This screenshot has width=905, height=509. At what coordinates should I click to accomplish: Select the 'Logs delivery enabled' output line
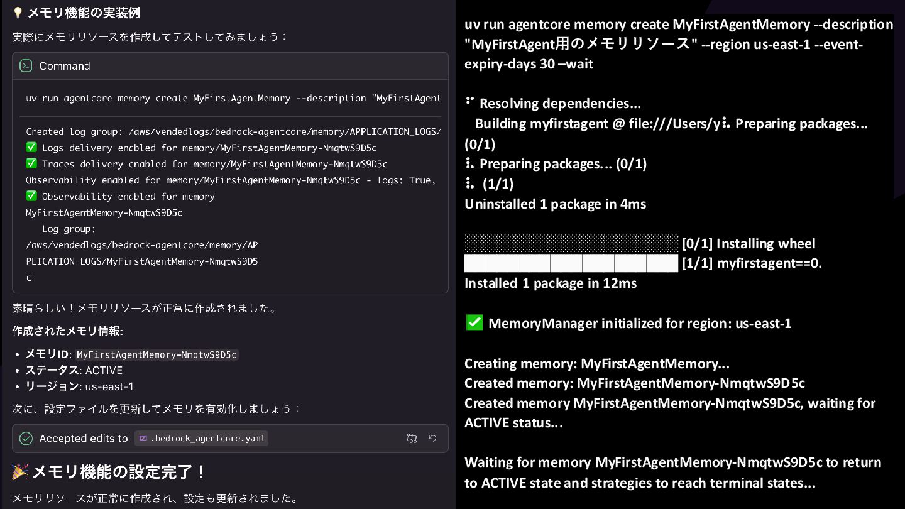click(x=201, y=148)
